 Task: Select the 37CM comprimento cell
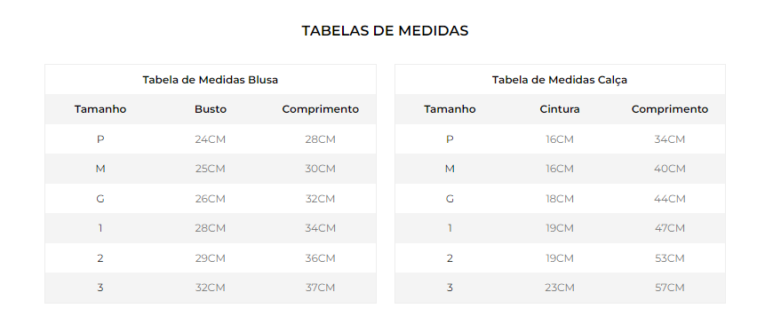coord(320,288)
